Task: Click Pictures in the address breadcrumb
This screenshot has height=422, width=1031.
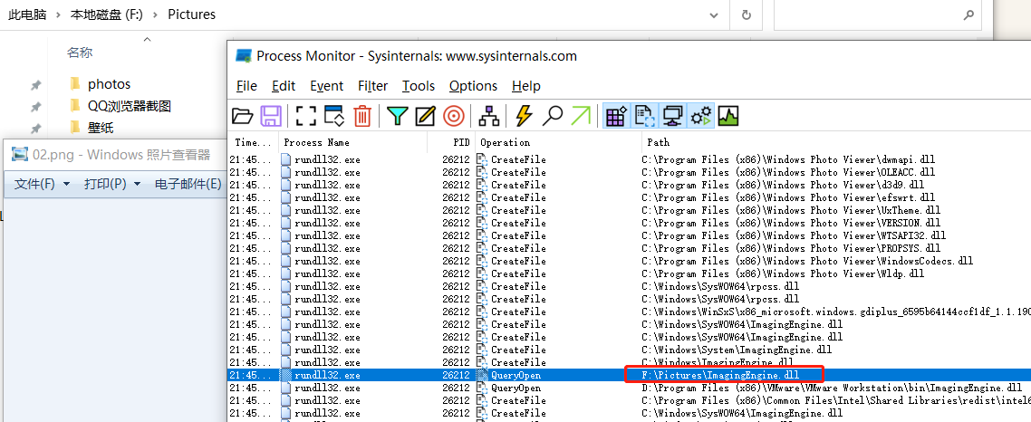Action: [x=191, y=14]
